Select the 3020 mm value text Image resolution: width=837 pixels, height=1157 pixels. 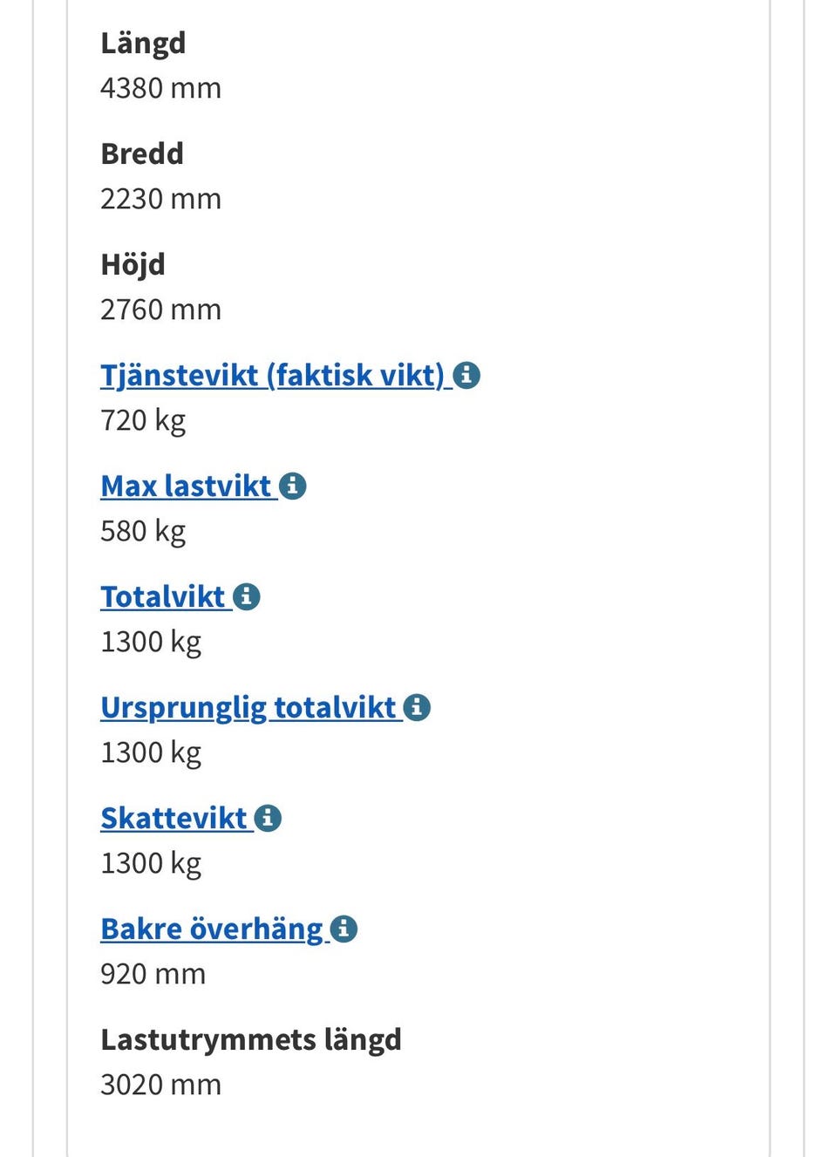click(x=160, y=1085)
